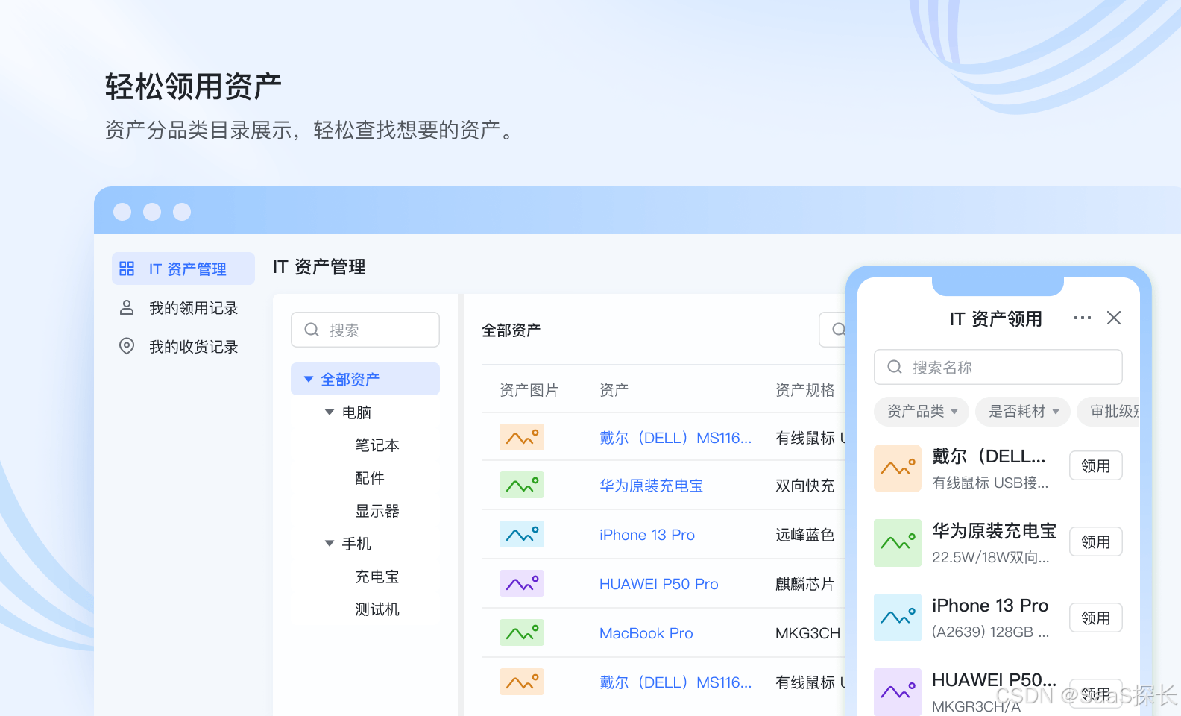Click the grid icon beside IT 资产管理
The image size is (1181, 716).
[127, 268]
